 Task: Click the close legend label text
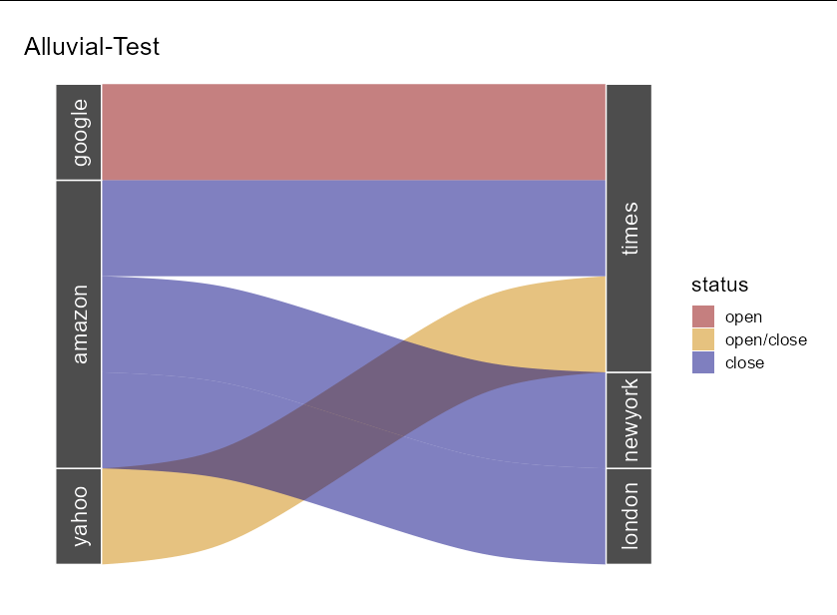[x=744, y=362]
